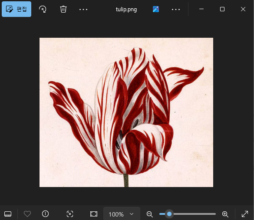Maximize the Photos window
Screen dimensions: 254x220
click(x=222, y=9)
